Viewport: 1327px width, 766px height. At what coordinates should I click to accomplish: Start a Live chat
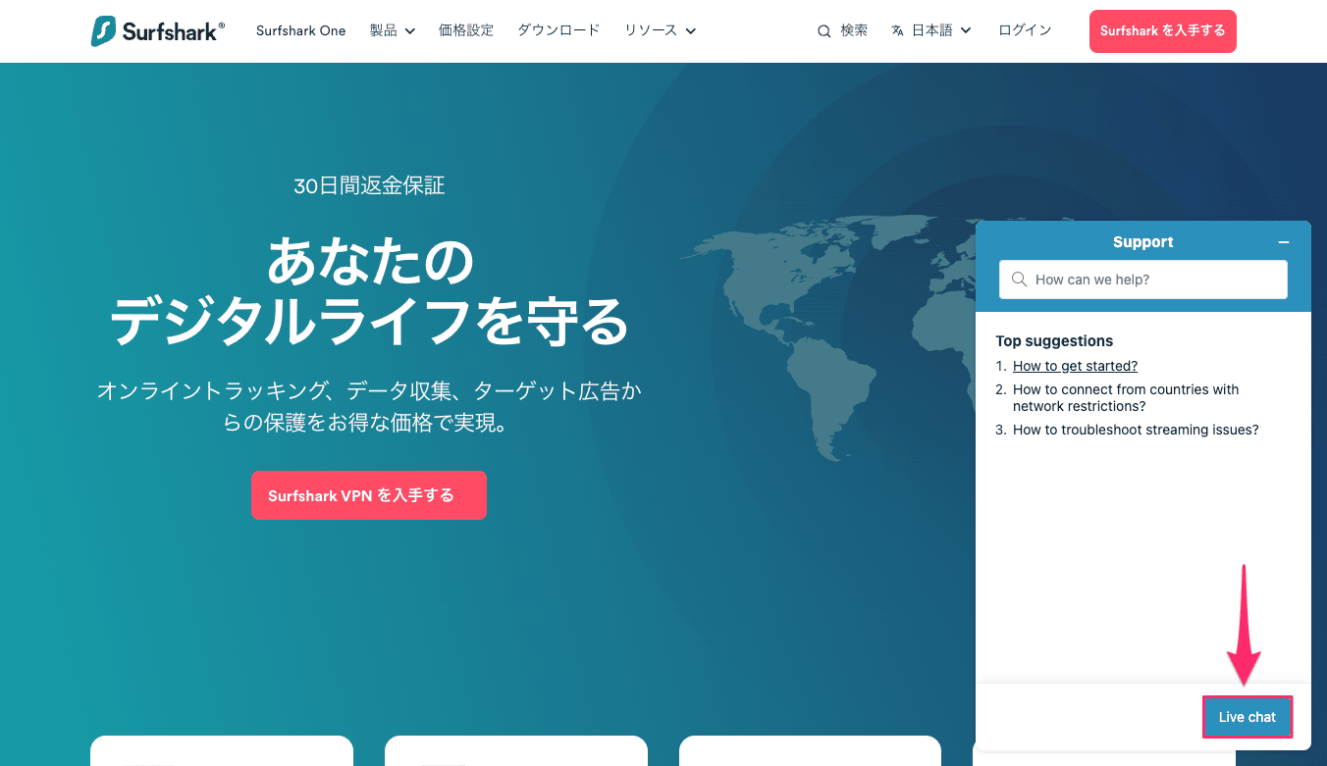coord(1247,717)
